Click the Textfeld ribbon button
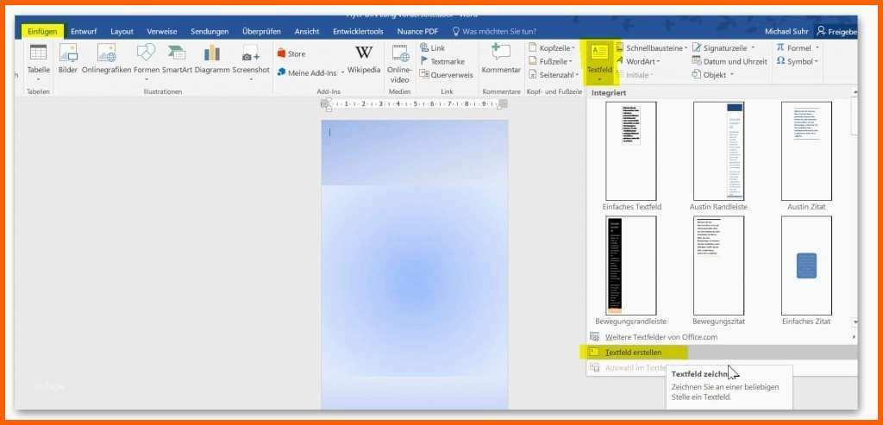Image resolution: width=883 pixels, height=425 pixels. (x=599, y=62)
